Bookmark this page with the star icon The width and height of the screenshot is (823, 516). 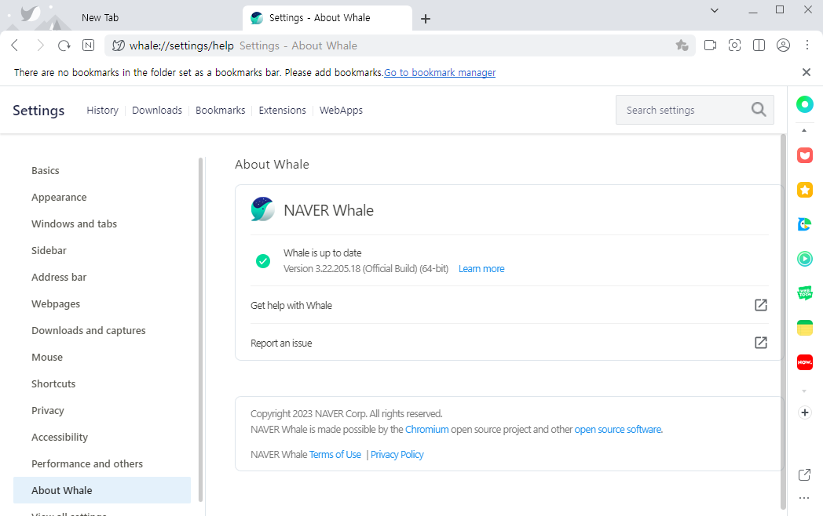(682, 45)
